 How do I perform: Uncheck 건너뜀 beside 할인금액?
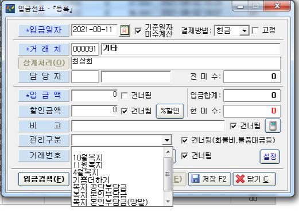click(x=125, y=111)
